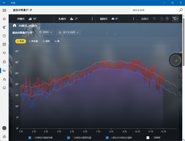The width and height of the screenshot is (185, 141).
Task: Click the search magnifier icon
Action: point(181,10)
